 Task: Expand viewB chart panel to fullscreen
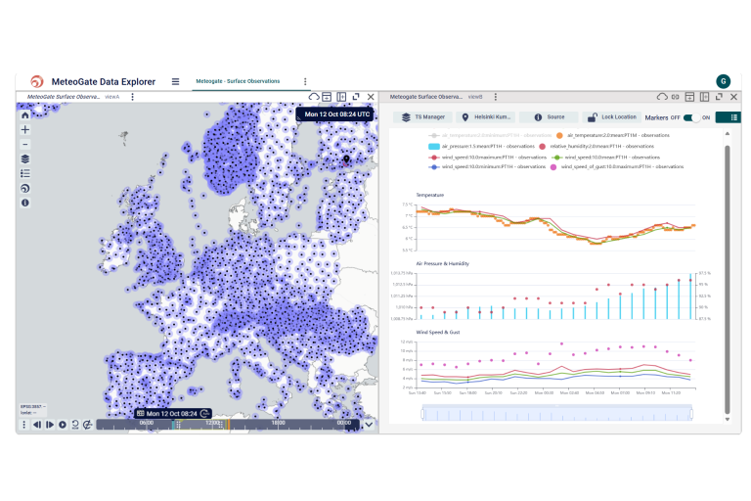click(x=719, y=97)
